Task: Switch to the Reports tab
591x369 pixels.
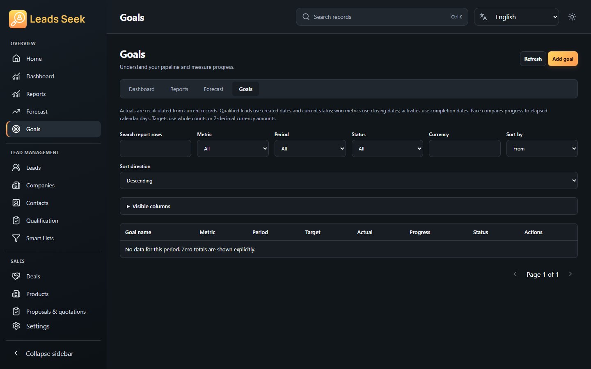Action: (179, 89)
